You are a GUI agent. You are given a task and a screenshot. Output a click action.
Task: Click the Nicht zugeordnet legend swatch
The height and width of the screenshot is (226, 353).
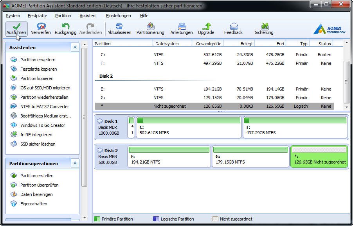click(215, 219)
